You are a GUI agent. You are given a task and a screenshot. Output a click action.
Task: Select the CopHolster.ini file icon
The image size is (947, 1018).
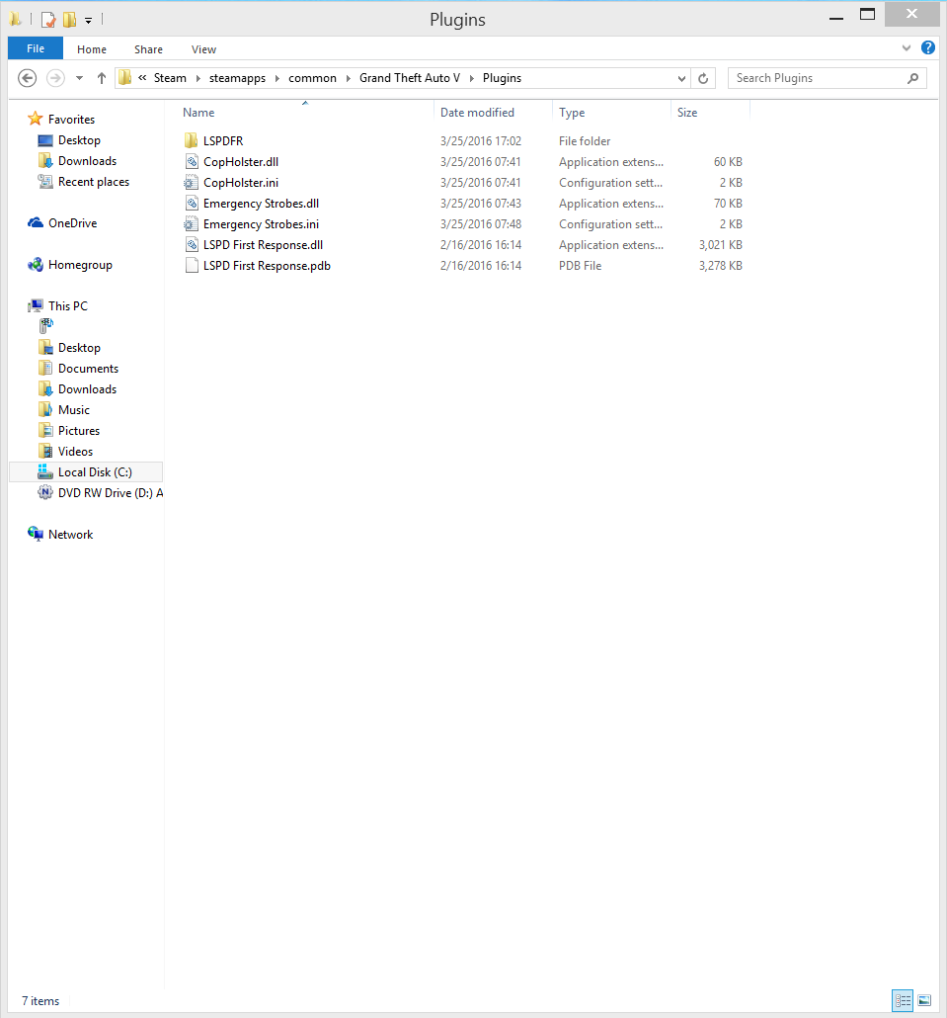tap(191, 183)
